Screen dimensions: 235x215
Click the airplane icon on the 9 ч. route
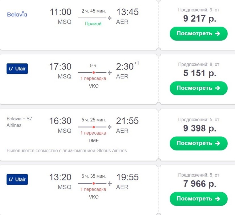(x=110, y=72)
